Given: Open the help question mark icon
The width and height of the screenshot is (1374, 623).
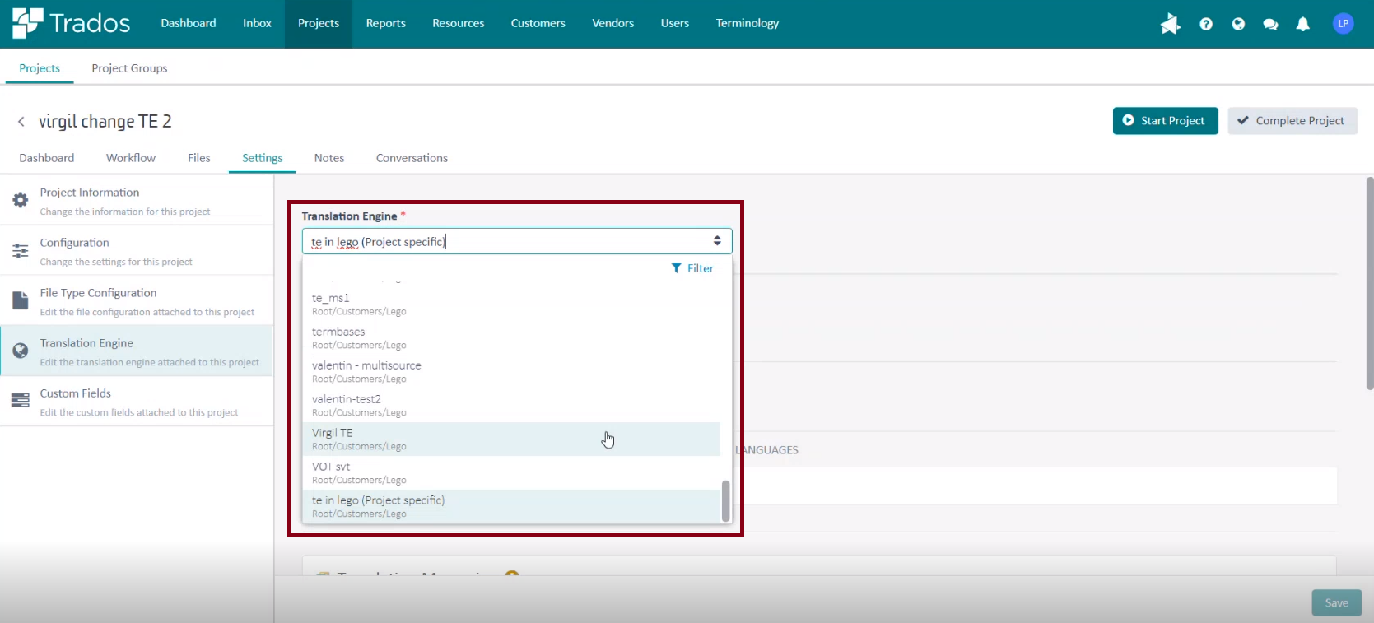Looking at the screenshot, I should click(1205, 24).
